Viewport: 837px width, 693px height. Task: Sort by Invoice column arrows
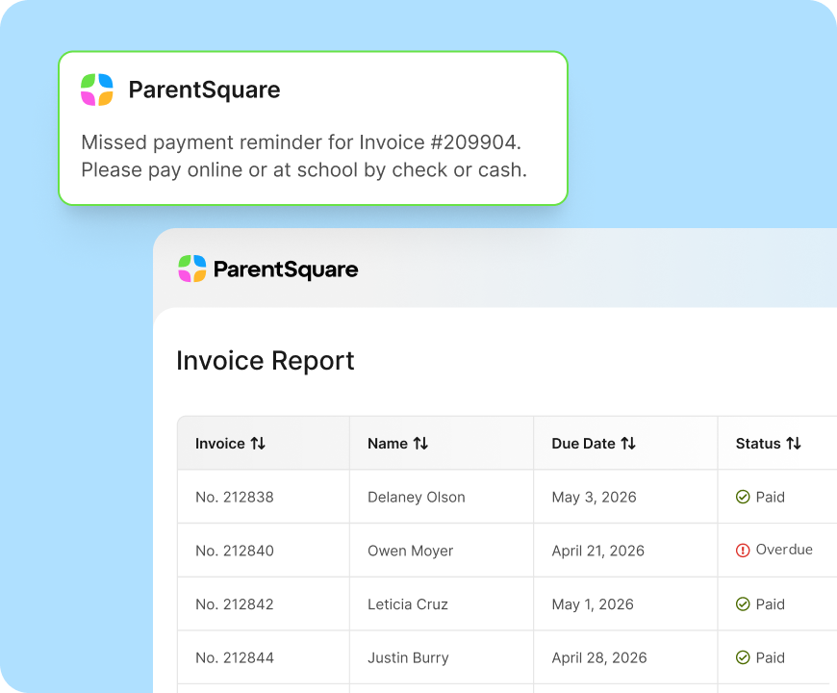259,443
